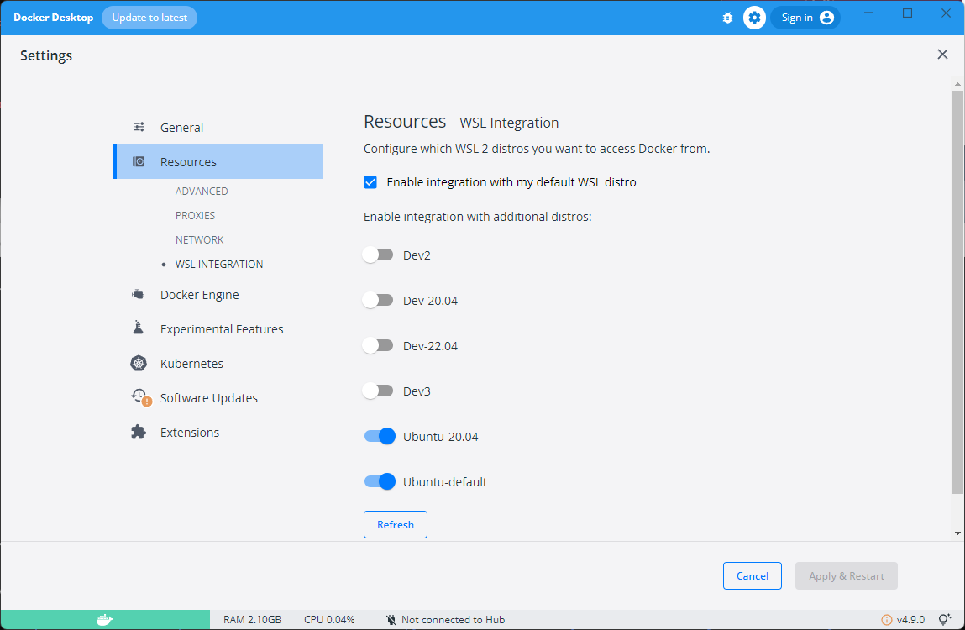965x630 pixels.
Task: Minimize the Docker Desktop window
Action: 869,13
